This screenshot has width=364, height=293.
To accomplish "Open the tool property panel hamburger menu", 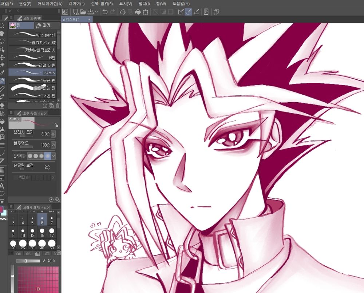I will (x=11, y=113).
